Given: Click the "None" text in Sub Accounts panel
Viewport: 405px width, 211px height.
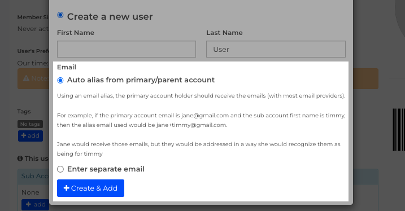Looking at the screenshot, I should click(x=31, y=192).
